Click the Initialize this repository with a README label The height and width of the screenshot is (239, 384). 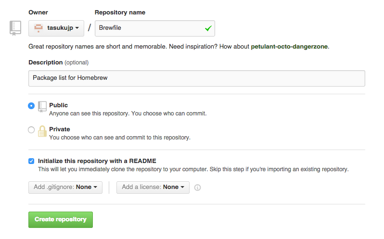click(97, 161)
